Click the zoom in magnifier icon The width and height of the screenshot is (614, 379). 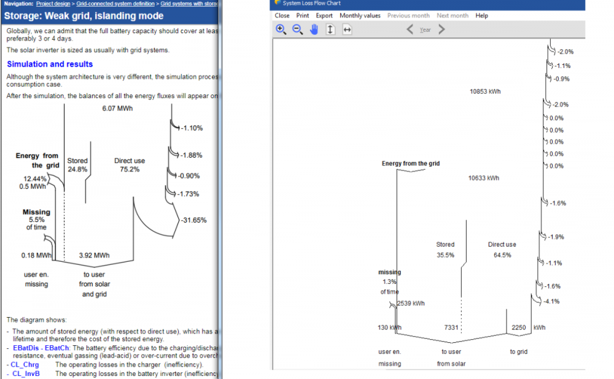281,29
